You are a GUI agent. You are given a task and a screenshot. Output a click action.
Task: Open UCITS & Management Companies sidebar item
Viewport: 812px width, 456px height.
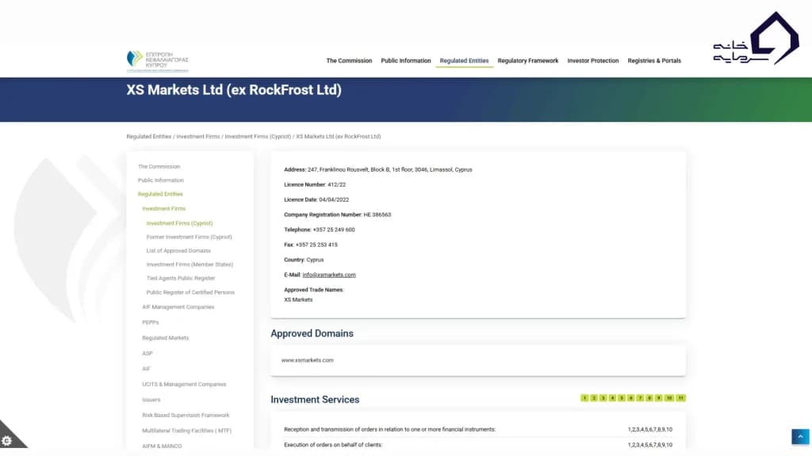[184, 385]
